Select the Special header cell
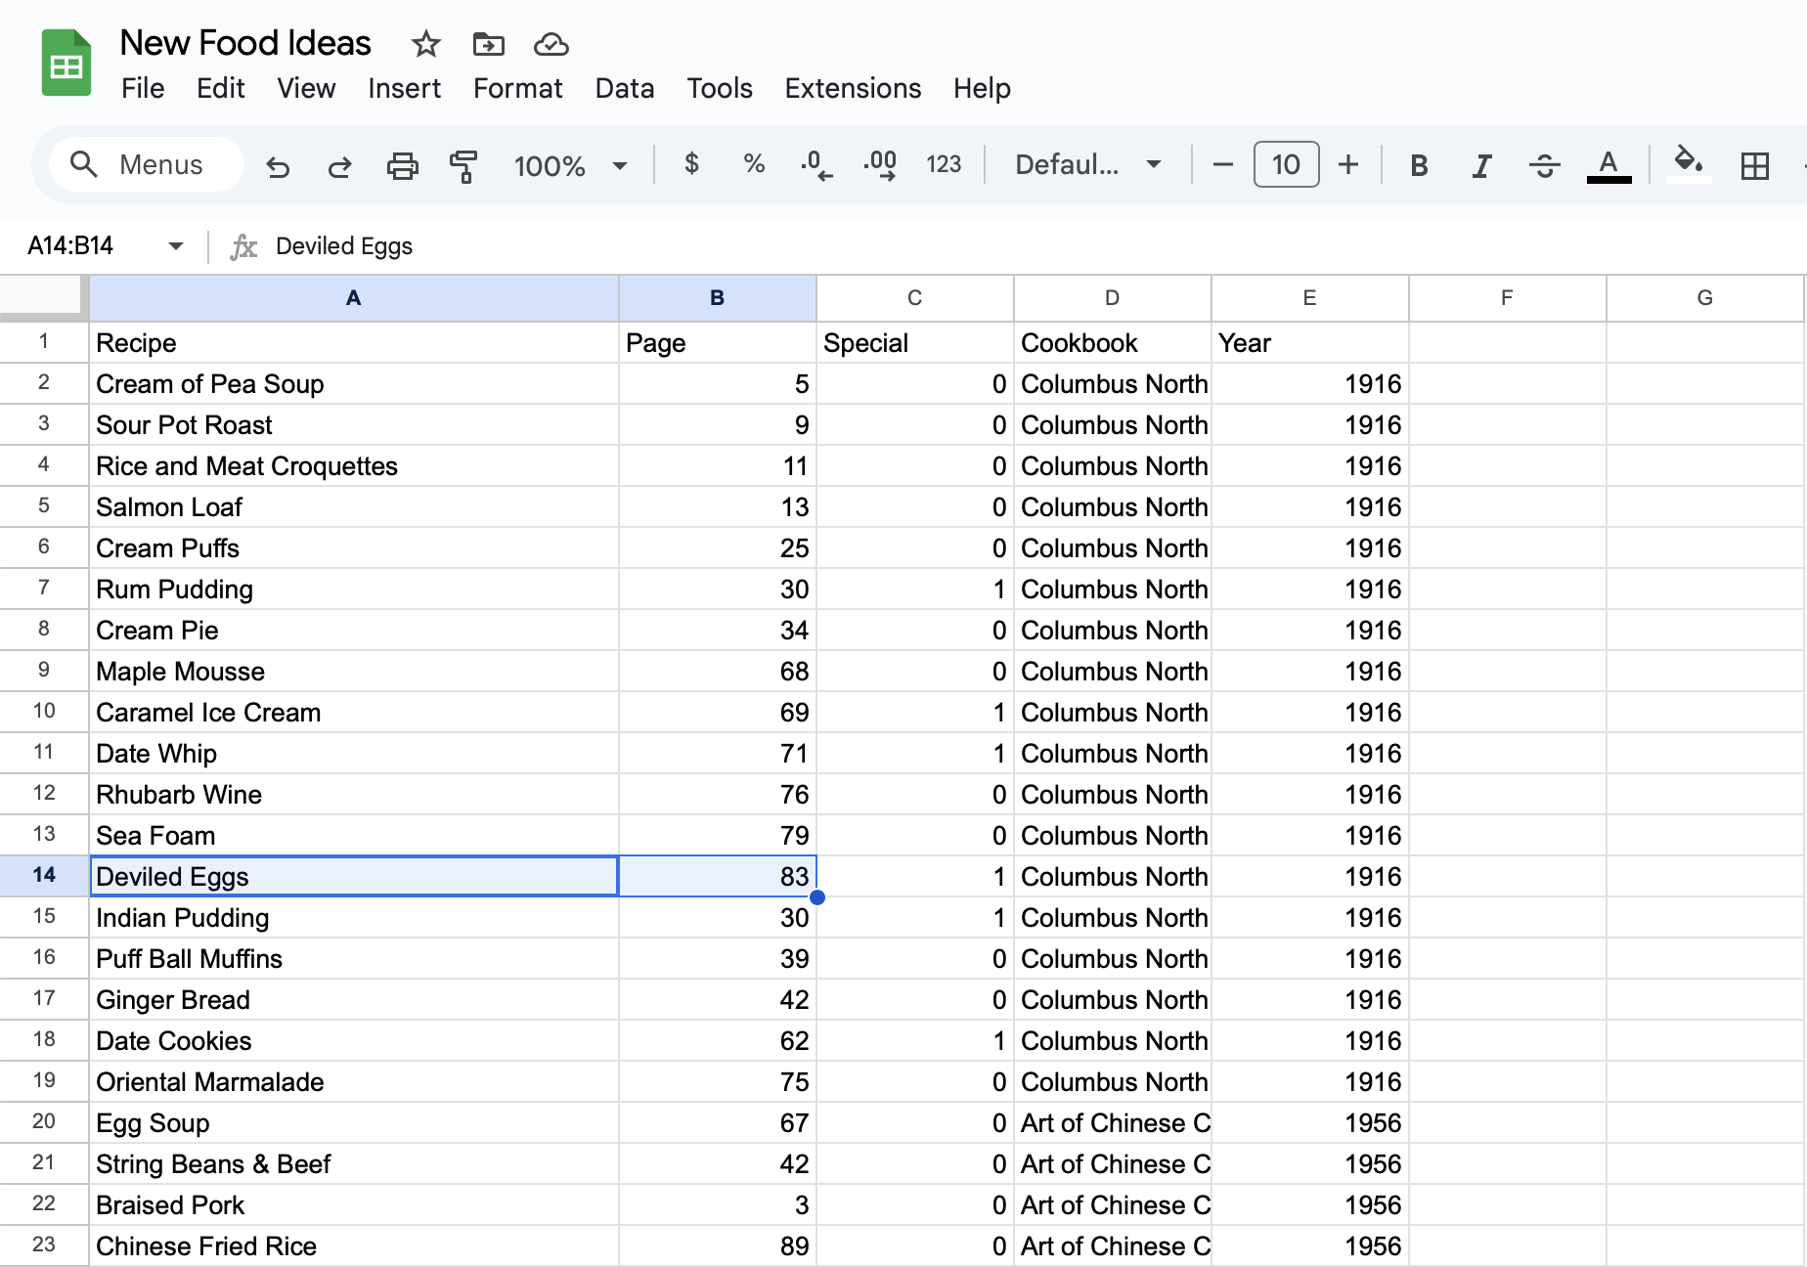 (915, 343)
